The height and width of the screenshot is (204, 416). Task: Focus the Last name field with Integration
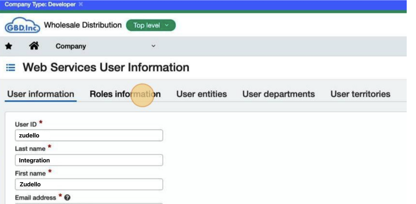click(89, 160)
